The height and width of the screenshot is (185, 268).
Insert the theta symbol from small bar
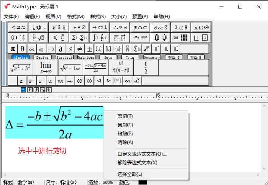click(x=22, y=49)
